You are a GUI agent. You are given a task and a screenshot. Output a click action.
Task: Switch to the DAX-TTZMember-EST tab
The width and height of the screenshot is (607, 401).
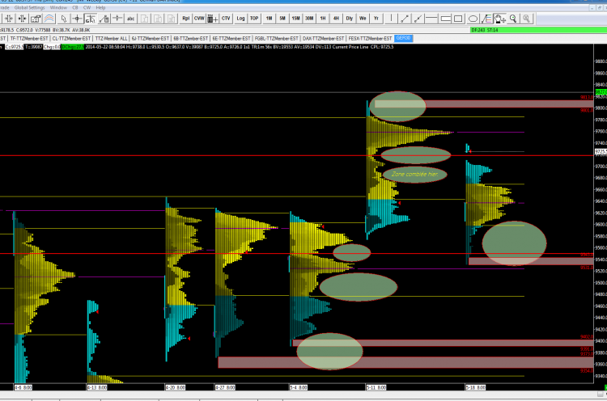click(x=323, y=38)
